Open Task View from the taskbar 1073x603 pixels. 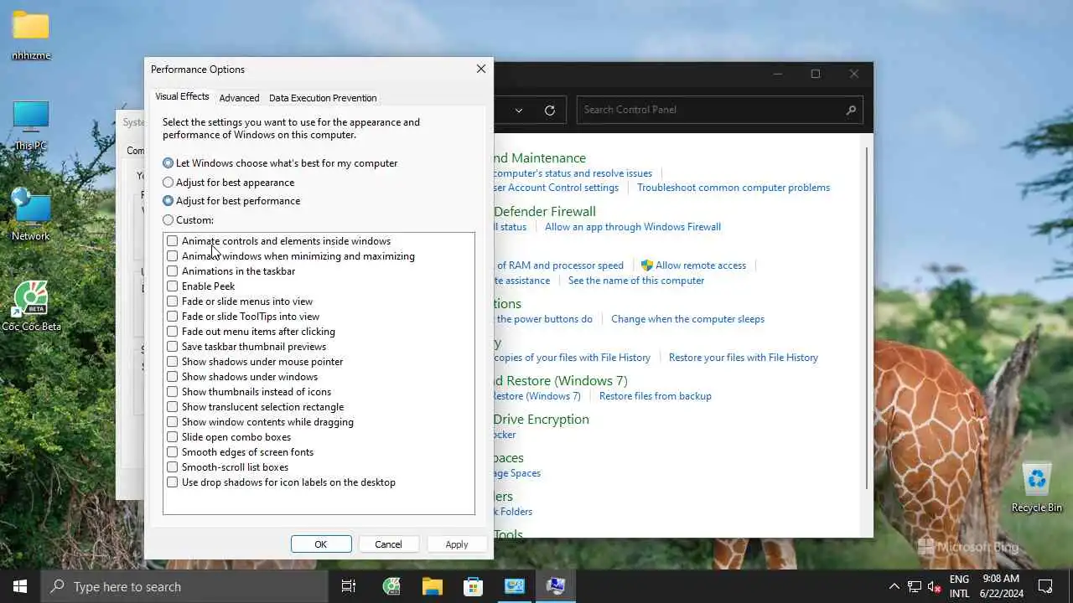click(x=349, y=586)
